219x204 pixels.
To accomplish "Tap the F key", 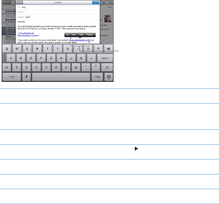I will tap(41, 58).
